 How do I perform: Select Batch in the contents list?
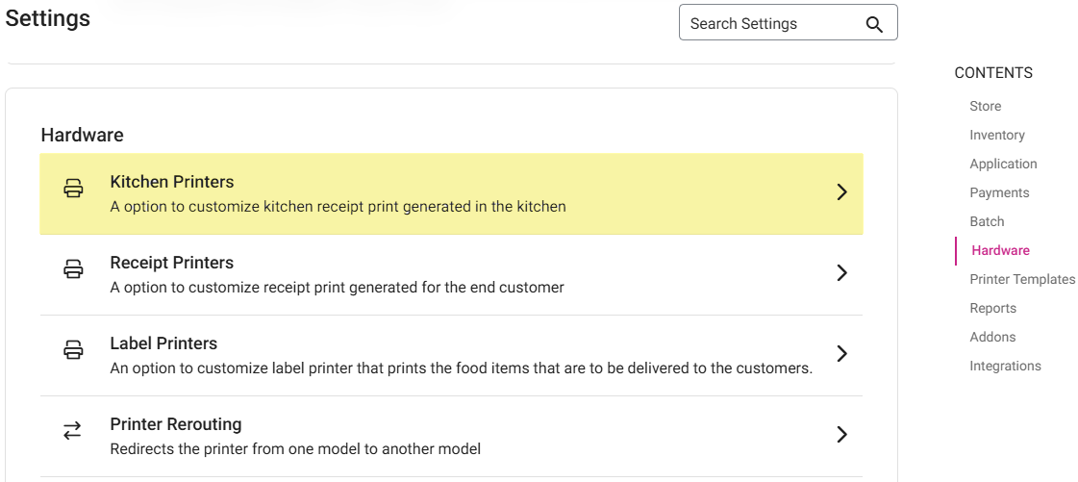tap(987, 221)
